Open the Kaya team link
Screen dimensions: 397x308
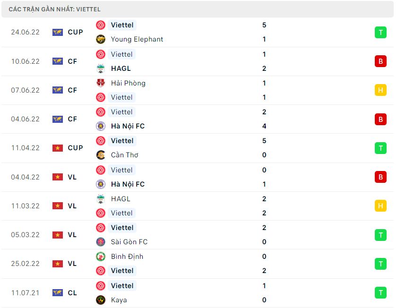click(x=119, y=300)
